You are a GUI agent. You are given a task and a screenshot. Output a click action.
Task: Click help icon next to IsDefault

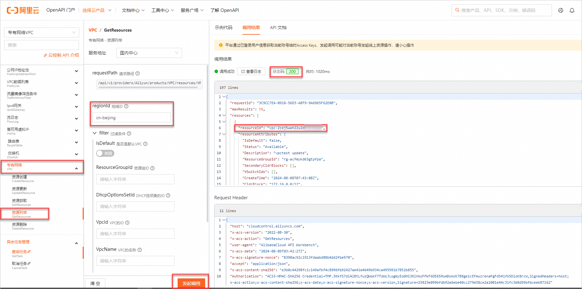tap(145, 144)
